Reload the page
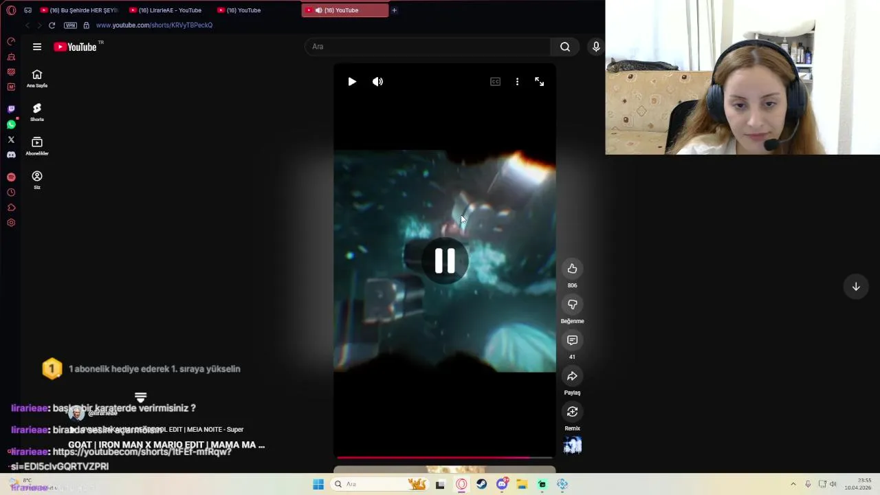 coord(52,25)
